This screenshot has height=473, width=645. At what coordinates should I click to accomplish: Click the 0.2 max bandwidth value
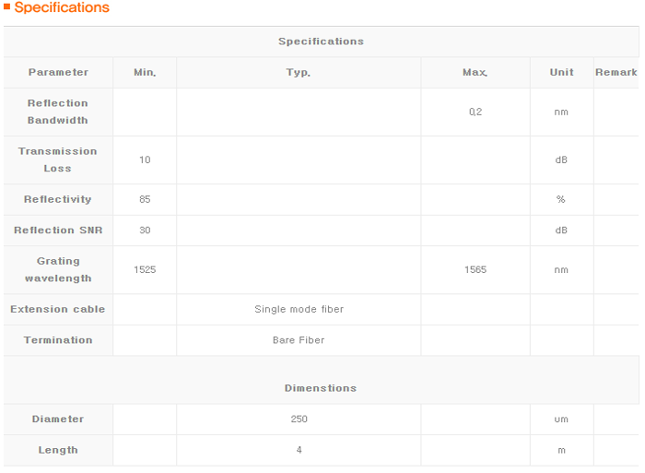(475, 112)
